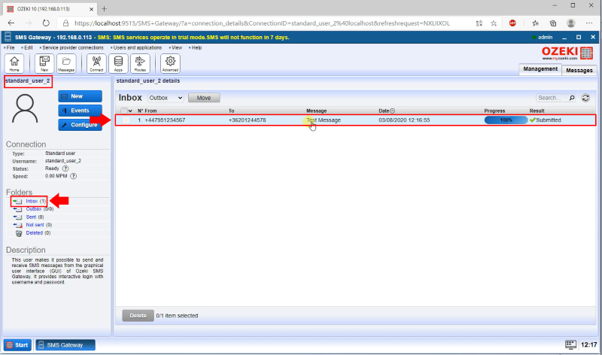The image size is (602, 355).
Task: Open the Users and applications menu
Action: click(x=136, y=47)
